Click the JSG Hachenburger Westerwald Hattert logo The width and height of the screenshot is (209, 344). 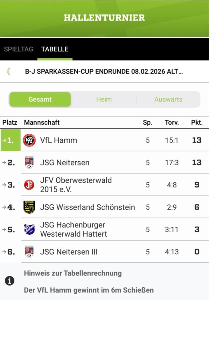tap(29, 229)
